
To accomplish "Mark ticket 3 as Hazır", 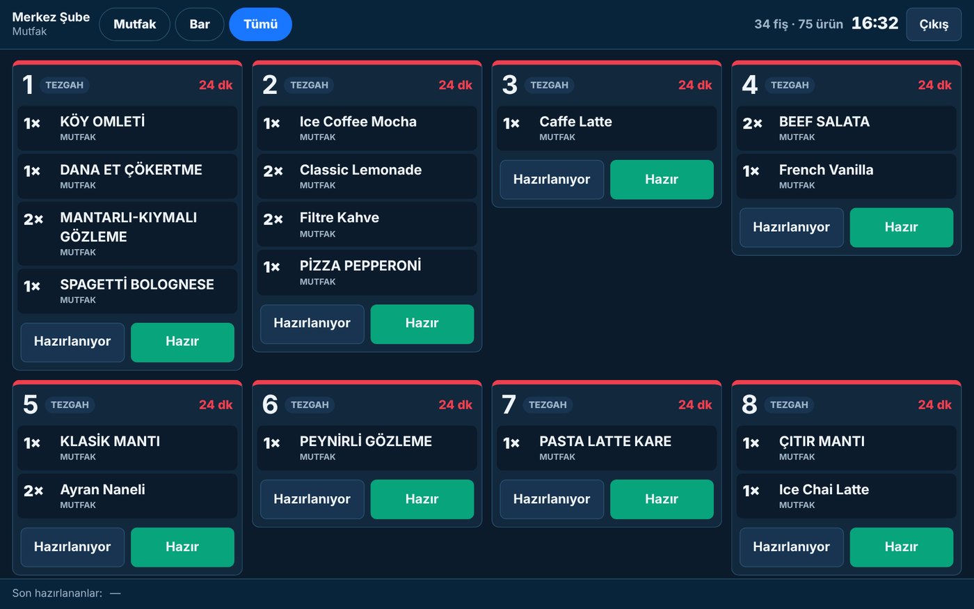I will [x=662, y=180].
